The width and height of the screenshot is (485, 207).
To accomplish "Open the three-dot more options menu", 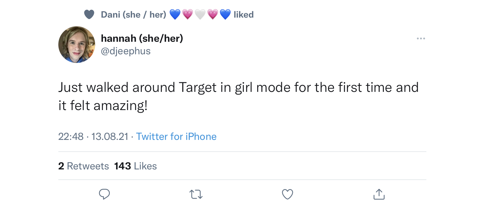I will [421, 38].
